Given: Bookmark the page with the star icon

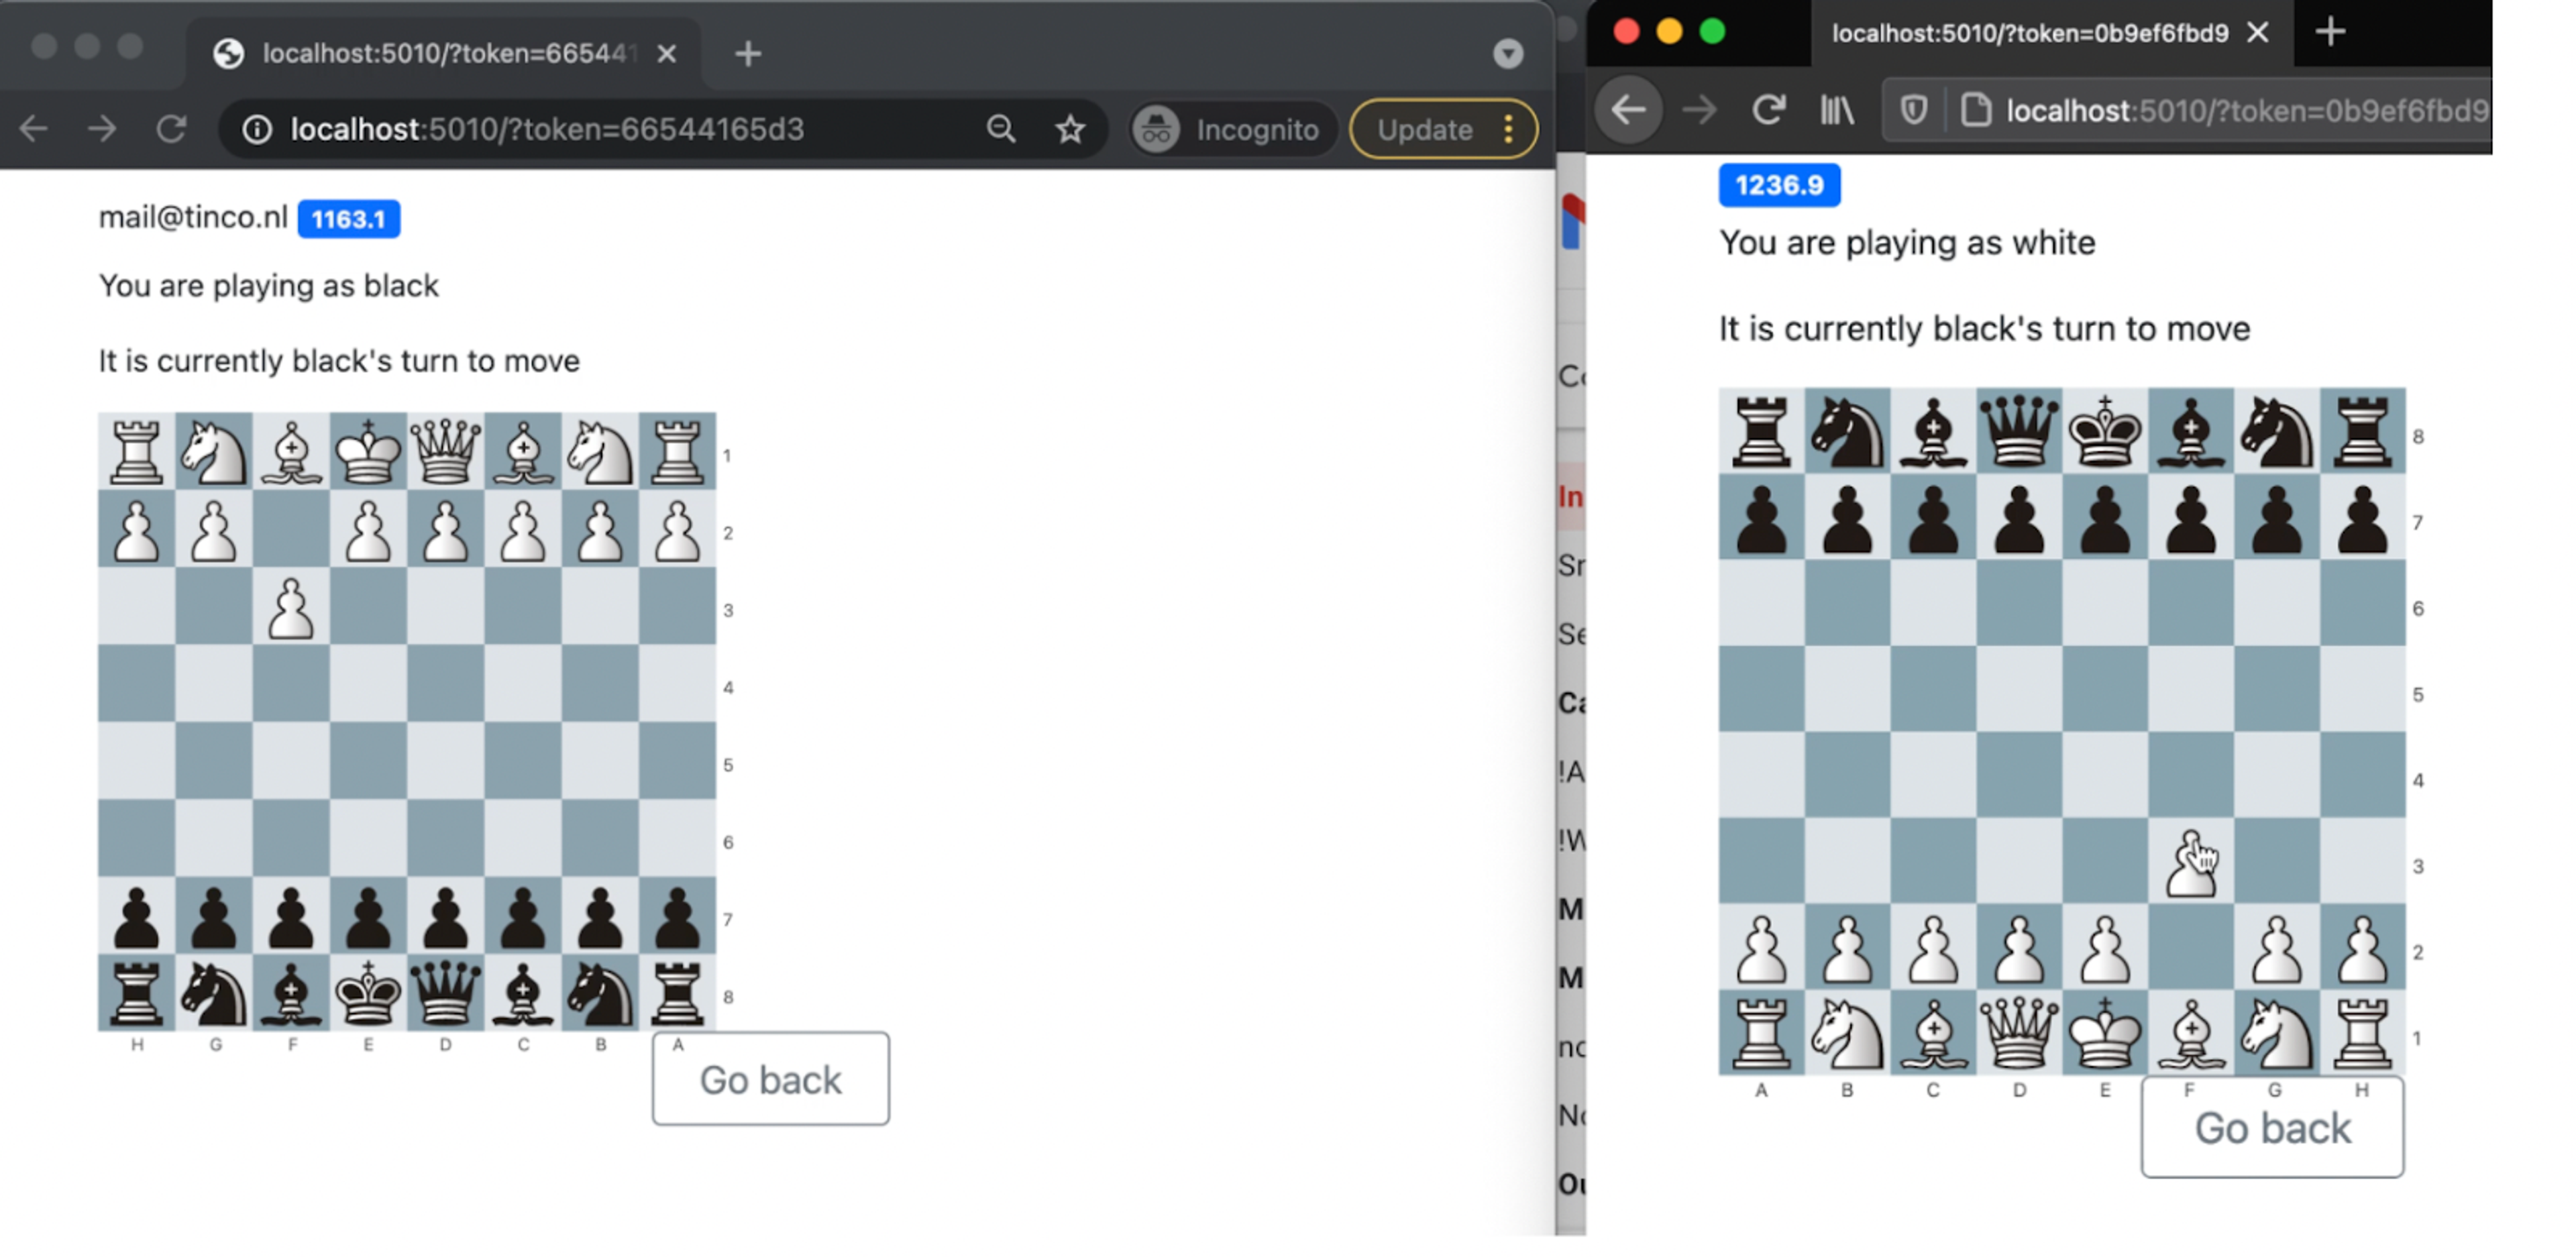Looking at the screenshot, I should (1070, 129).
